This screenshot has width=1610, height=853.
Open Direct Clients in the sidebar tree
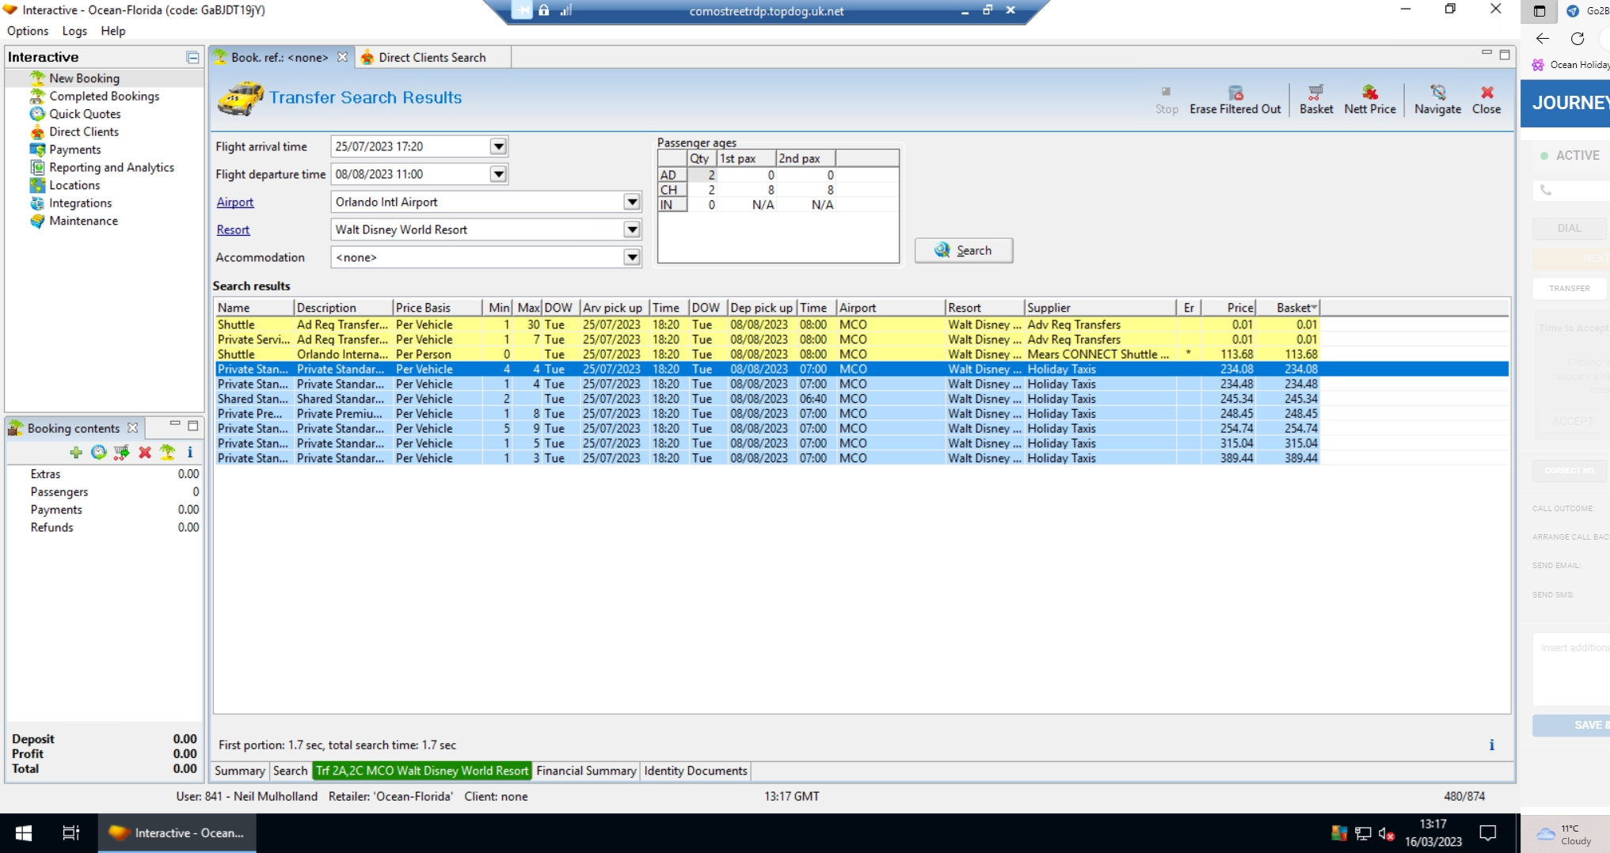pos(84,131)
